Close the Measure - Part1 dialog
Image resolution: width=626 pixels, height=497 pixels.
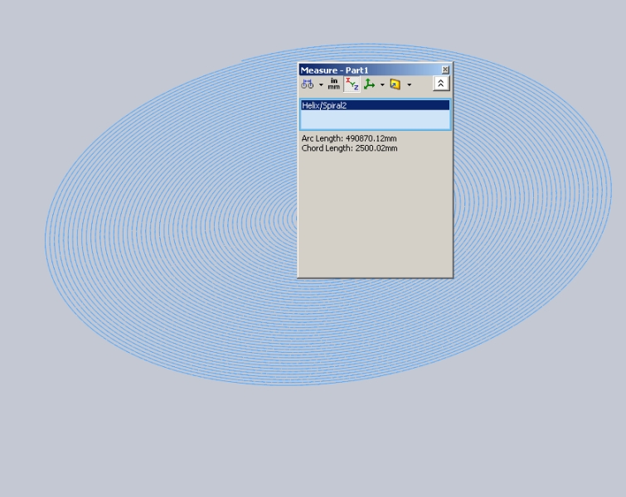tap(445, 70)
